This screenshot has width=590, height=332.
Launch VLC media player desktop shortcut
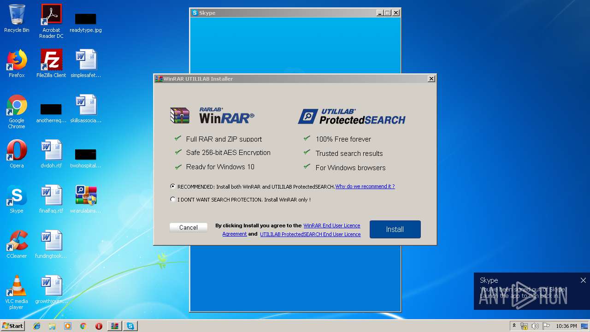coord(17,292)
